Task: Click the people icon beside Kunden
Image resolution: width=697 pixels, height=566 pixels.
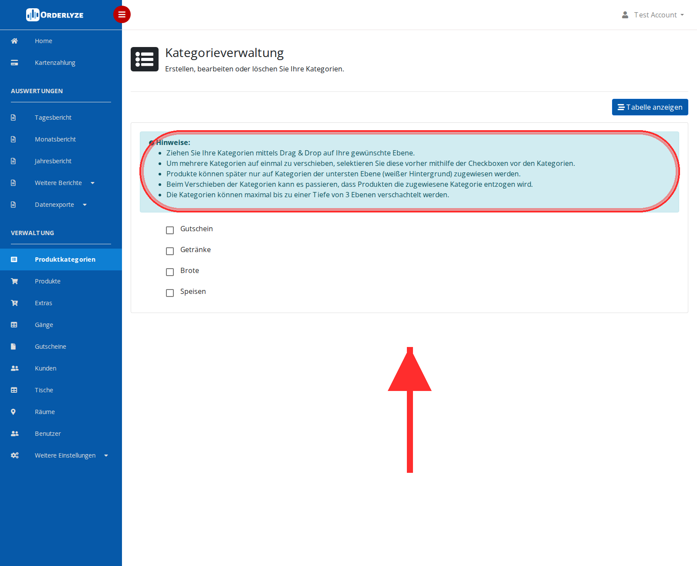Action: 15,368
